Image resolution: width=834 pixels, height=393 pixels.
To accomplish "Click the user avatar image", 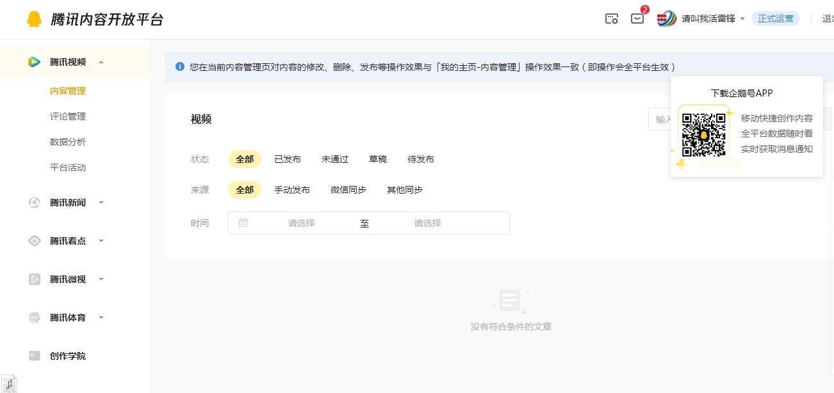I will (667, 19).
